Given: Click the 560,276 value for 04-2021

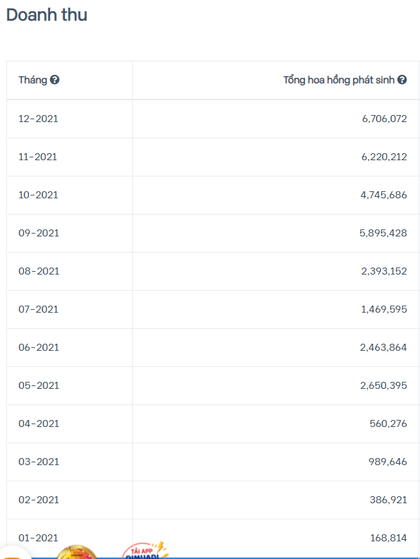Looking at the screenshot, I should tap(388, 423).
